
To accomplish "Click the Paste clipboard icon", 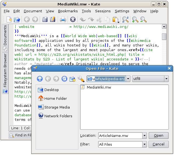I will [x=116, y=19].
